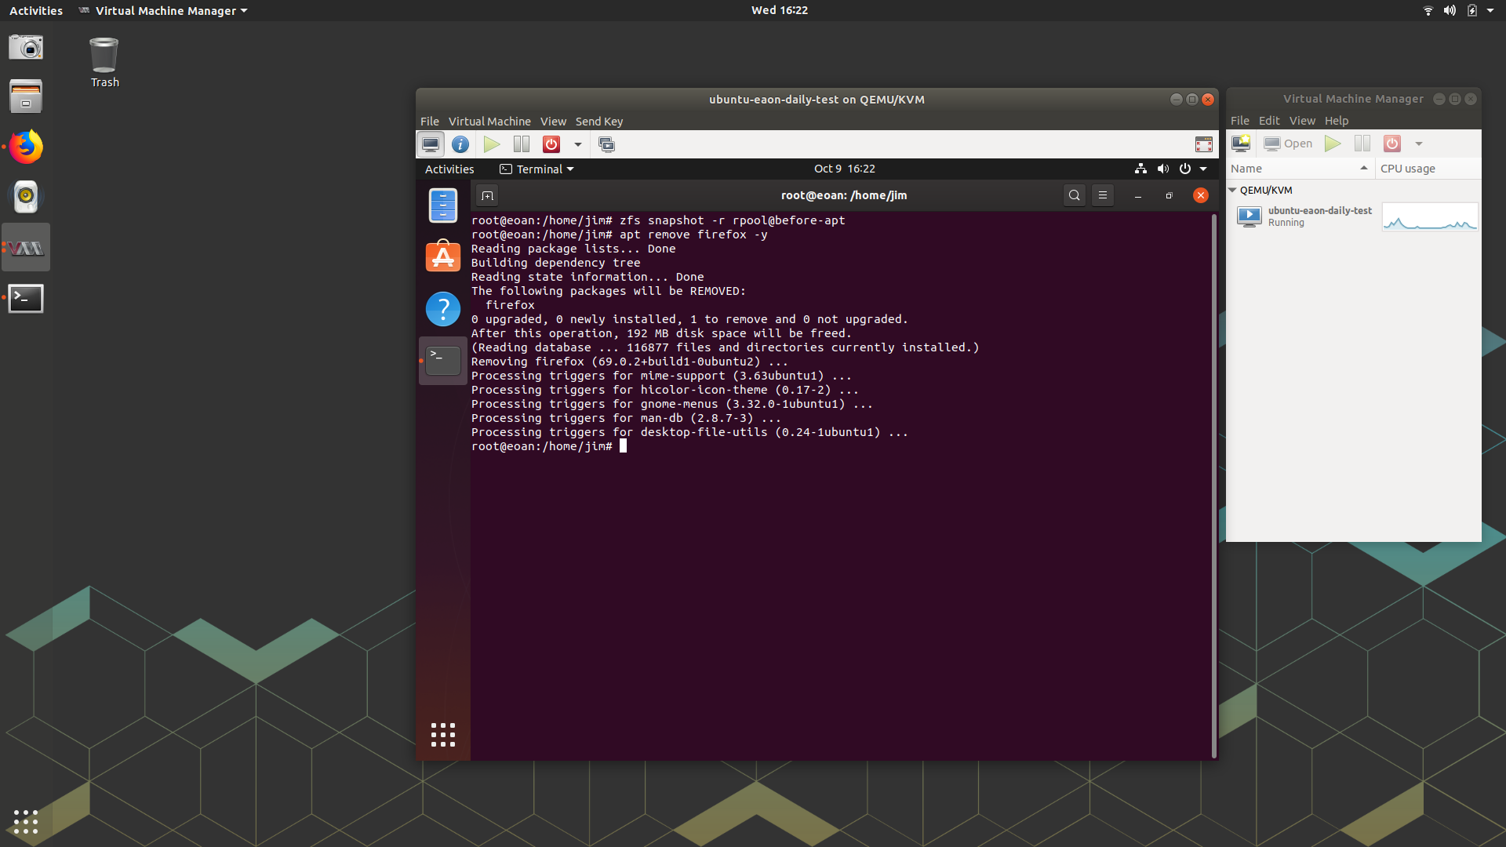Open Help menu in Virtual Machine Manager
Screen dimensions: 1506x847
click(1337, 121)
